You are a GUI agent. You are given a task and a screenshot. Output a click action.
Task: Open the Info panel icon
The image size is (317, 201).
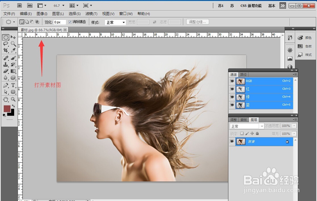coord(290,67)
